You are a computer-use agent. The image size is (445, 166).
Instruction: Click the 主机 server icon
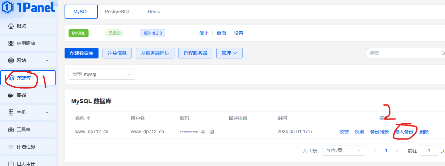pyautogui.click(x=11, y=112)
